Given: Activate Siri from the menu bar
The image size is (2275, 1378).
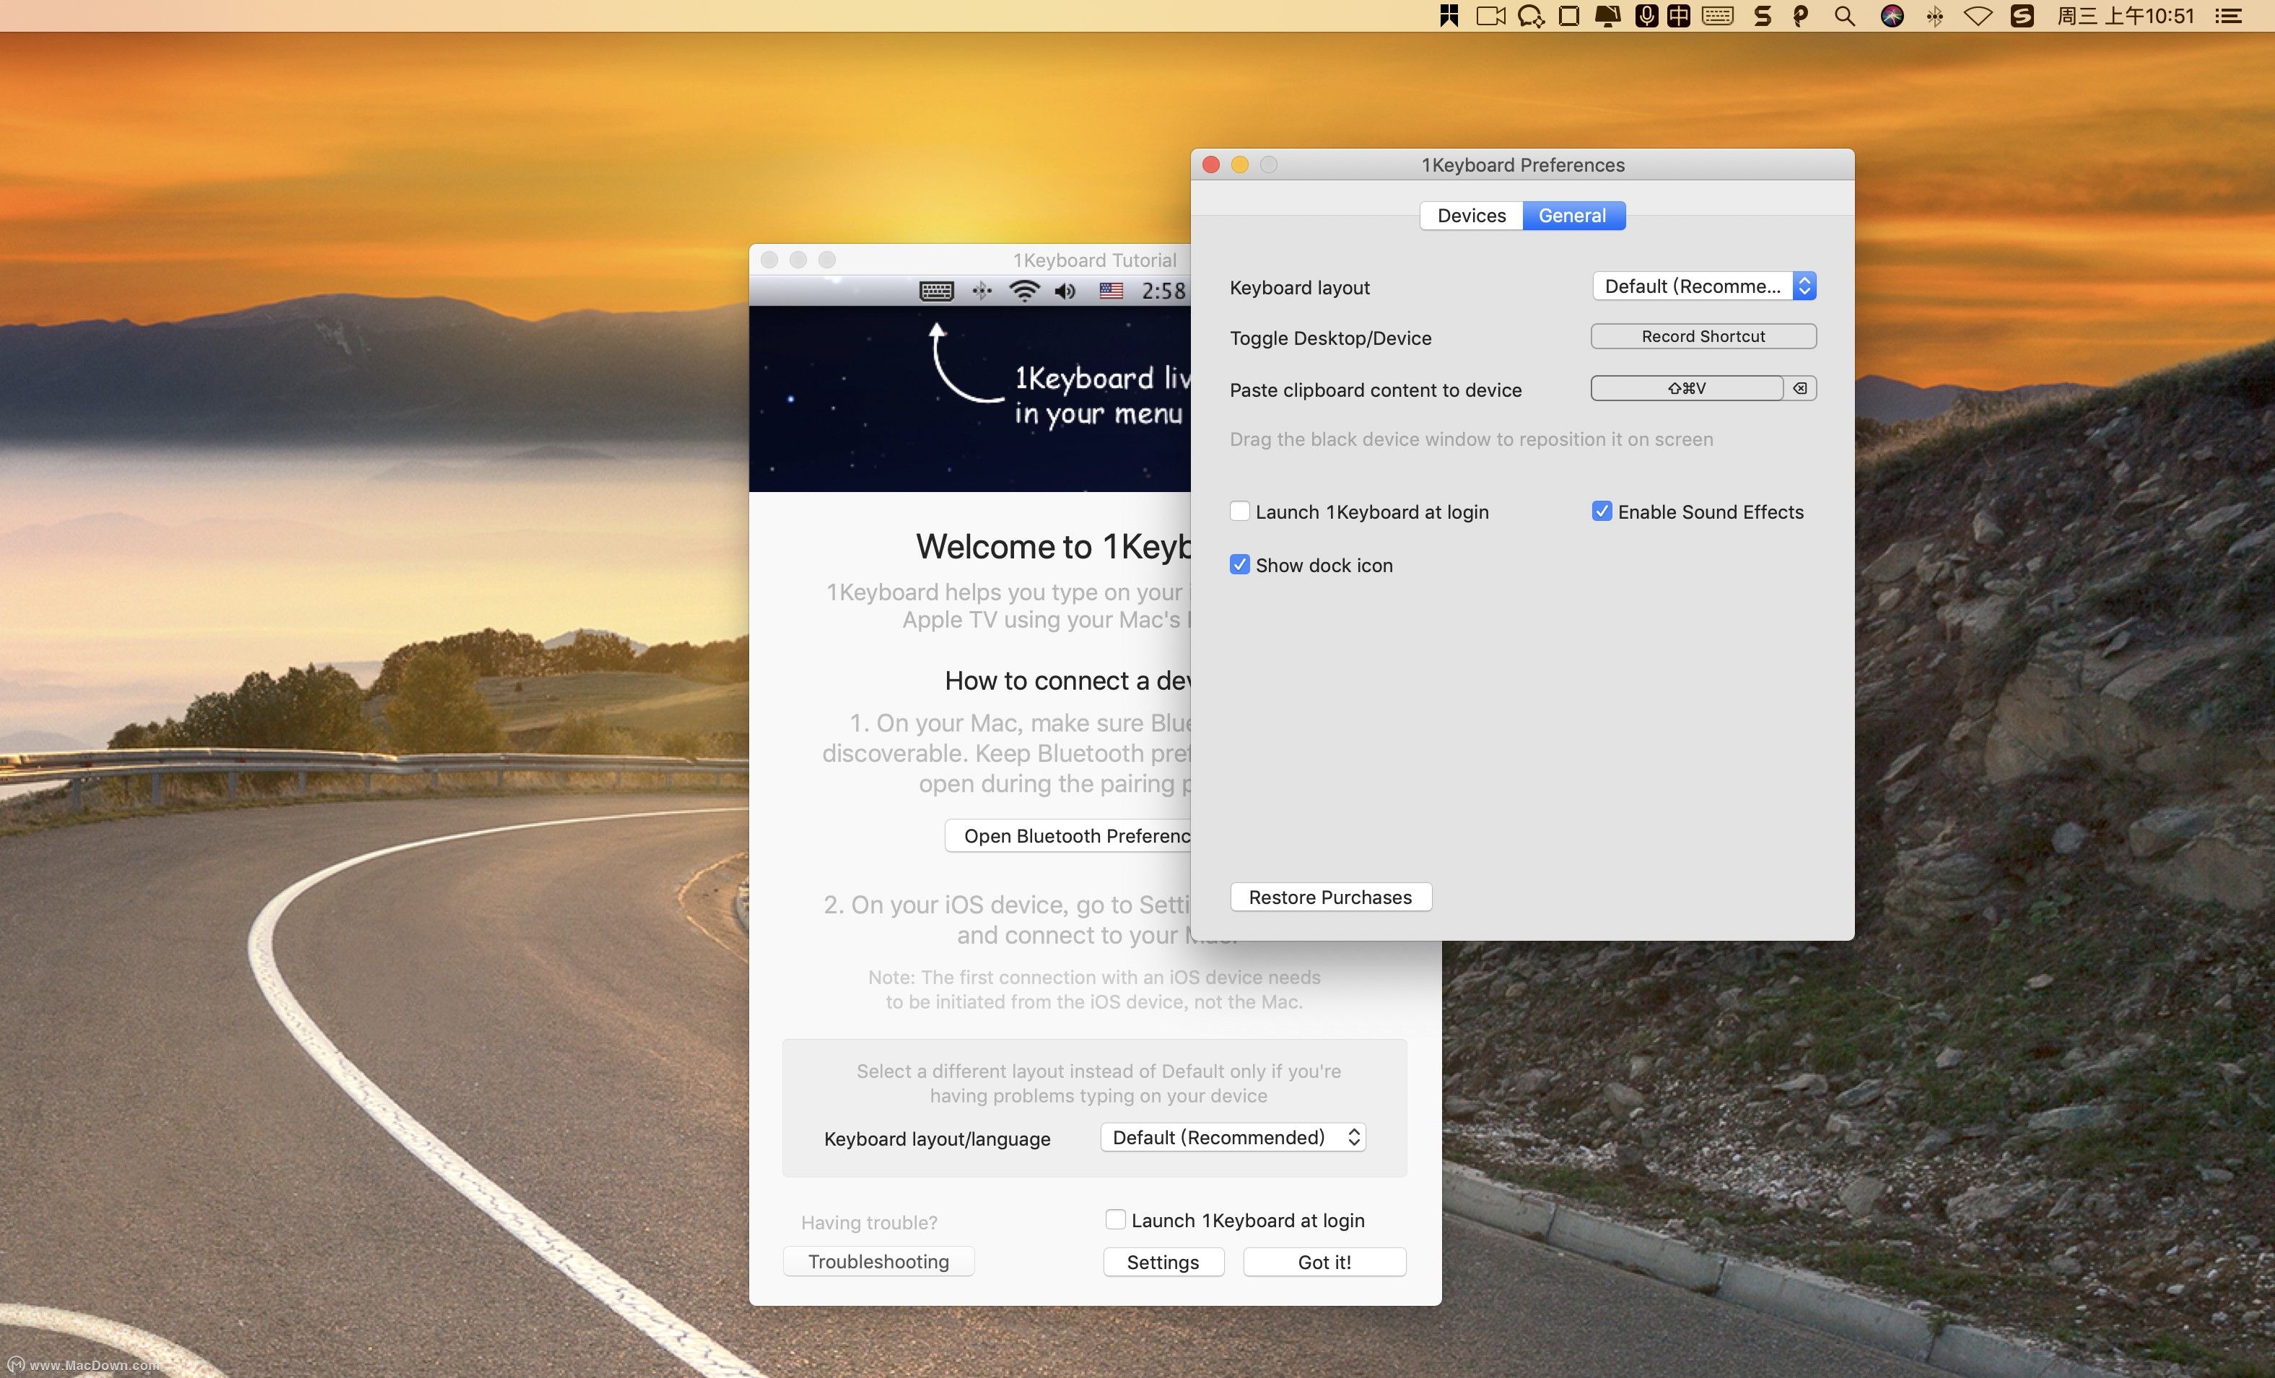Looking at the screenshot, I should pos(1892,16).
